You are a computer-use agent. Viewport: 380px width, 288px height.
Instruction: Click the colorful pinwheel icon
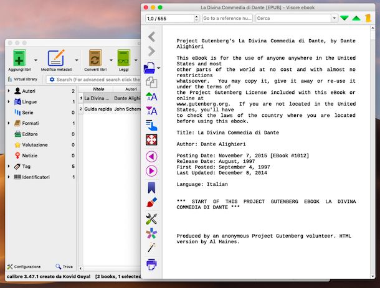tap(151, 233)
